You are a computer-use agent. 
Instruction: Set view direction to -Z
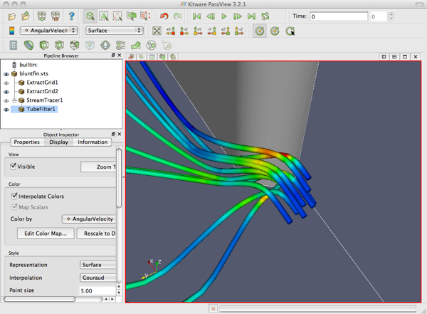coord(239,31)
